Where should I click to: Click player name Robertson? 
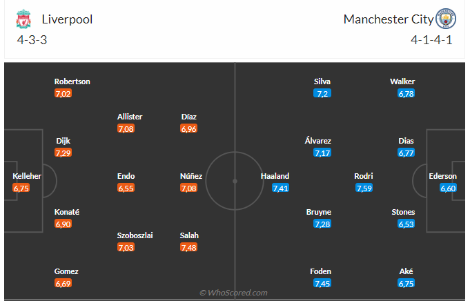[x=72, y=81]
